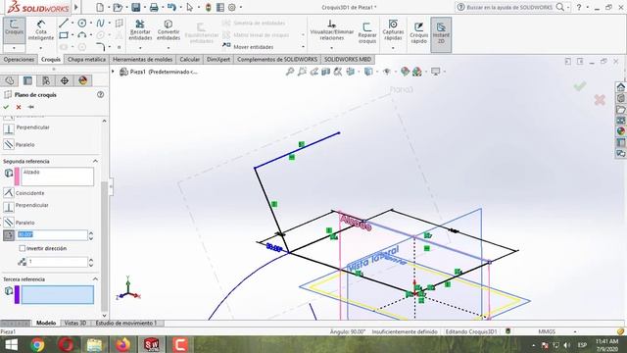
Task: Switch to the Operaciones tab
Action: pos(19,59)
